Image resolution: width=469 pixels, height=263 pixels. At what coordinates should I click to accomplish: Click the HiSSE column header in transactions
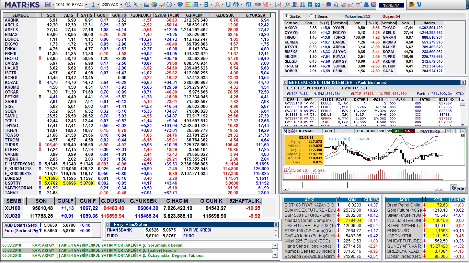click(x=325, y=99)
